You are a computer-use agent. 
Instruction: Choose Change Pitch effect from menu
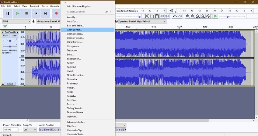[x=88, y=30]
